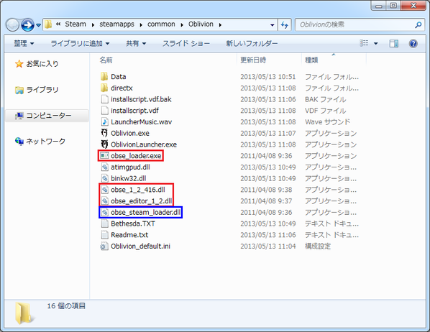Select the directx folder icon
This screenshot has height=332, width=430.
pyautogui.click(x=104, y=88)
